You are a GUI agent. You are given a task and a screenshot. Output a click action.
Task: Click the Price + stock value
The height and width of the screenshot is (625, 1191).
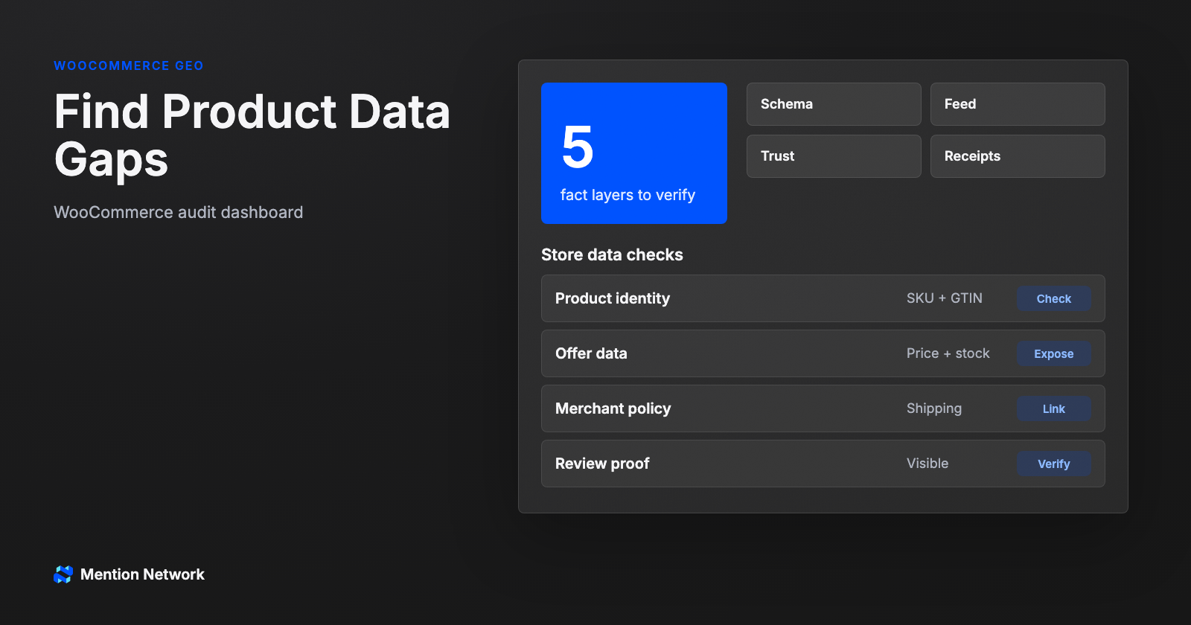pos(948,353)
